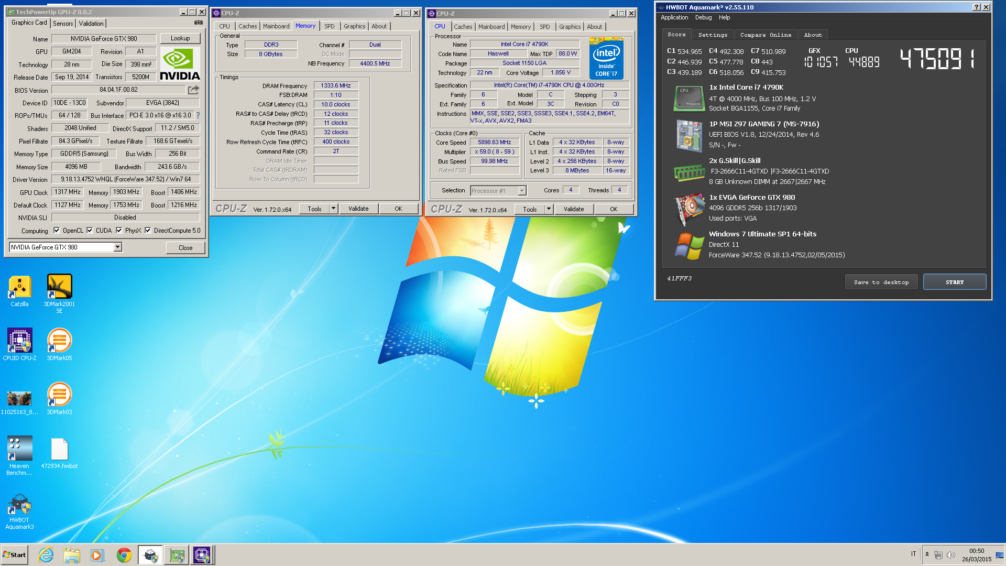Toggle the CUDA checkbox
The width and height of the screenshot is (1006, 566).
pos(90,231)
